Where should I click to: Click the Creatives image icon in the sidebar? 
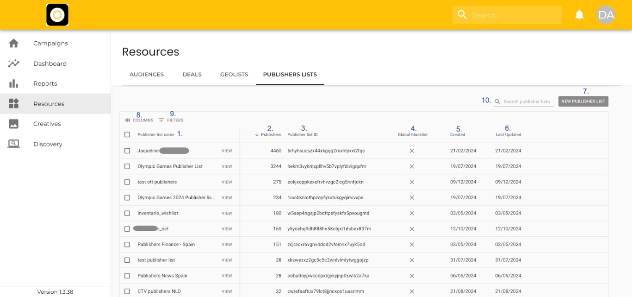(x=14, y=124)
